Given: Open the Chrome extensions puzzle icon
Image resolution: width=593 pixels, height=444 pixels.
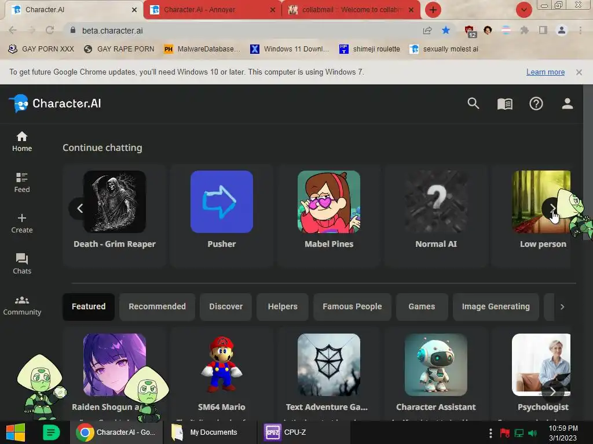Looking at the screenshot, I should (x=524, y=30).
